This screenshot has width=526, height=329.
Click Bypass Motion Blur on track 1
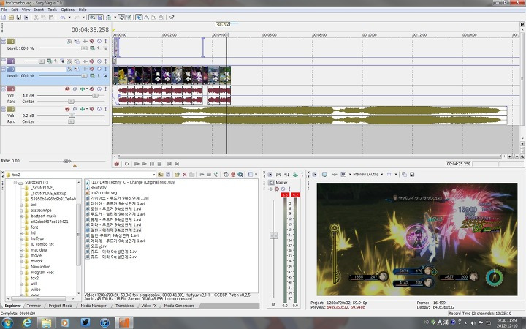[x=69, y=41]
